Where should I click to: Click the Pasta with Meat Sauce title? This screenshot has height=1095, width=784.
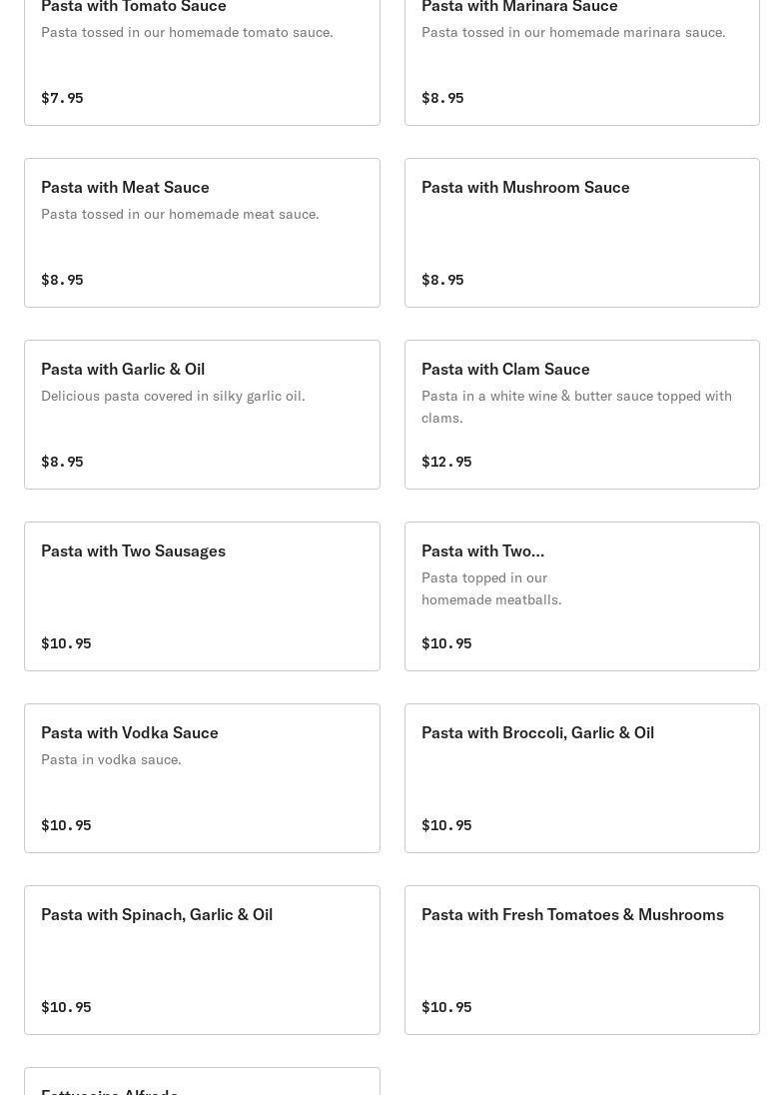[125, 187]
